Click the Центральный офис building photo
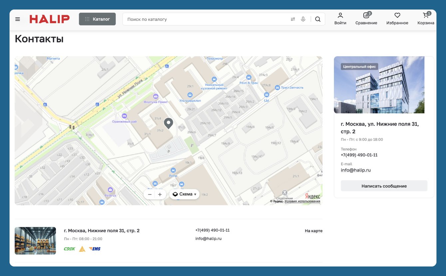 (379, 85)
